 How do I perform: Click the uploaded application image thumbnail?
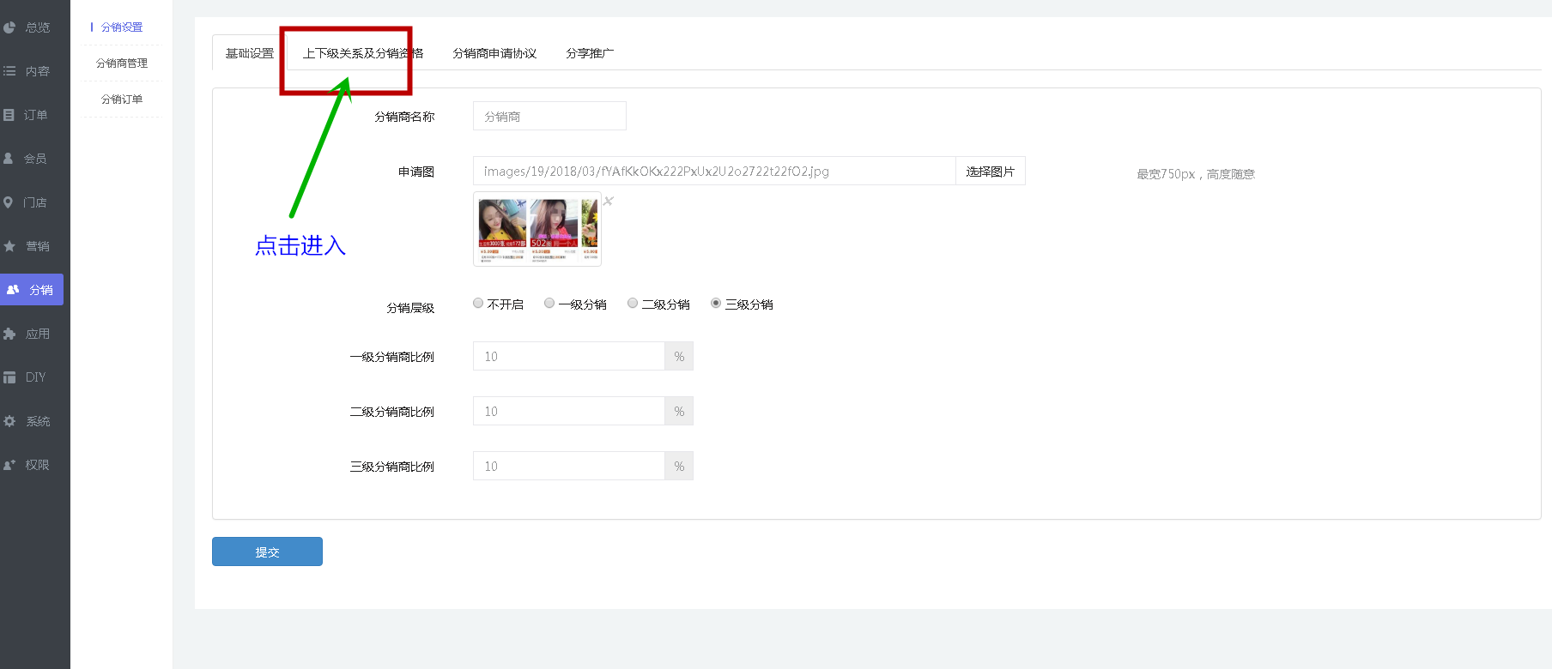537,229
